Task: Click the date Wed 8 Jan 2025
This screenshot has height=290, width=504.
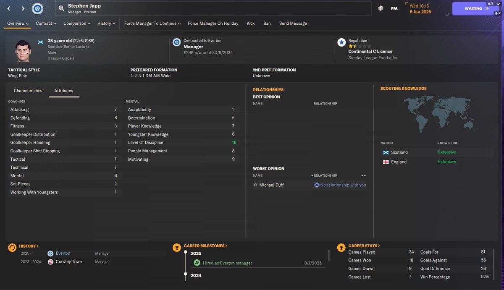Action: pos(420,9)
